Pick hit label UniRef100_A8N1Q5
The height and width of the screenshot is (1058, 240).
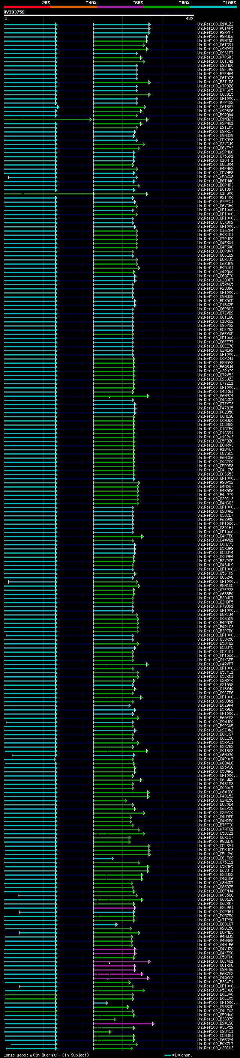tap(215, 585)
